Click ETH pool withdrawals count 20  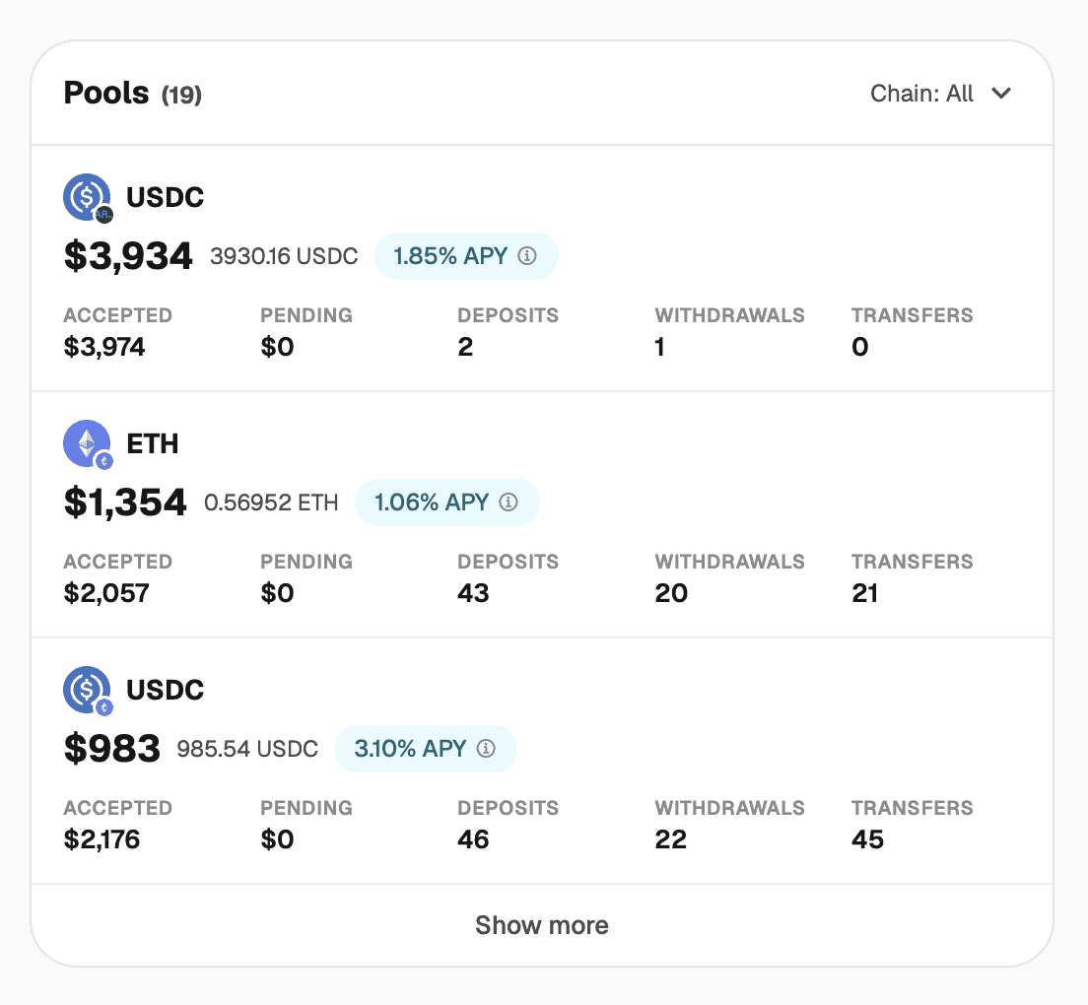pos(671,593)
